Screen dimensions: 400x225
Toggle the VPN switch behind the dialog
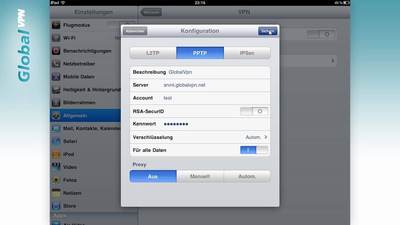[321, 34]
